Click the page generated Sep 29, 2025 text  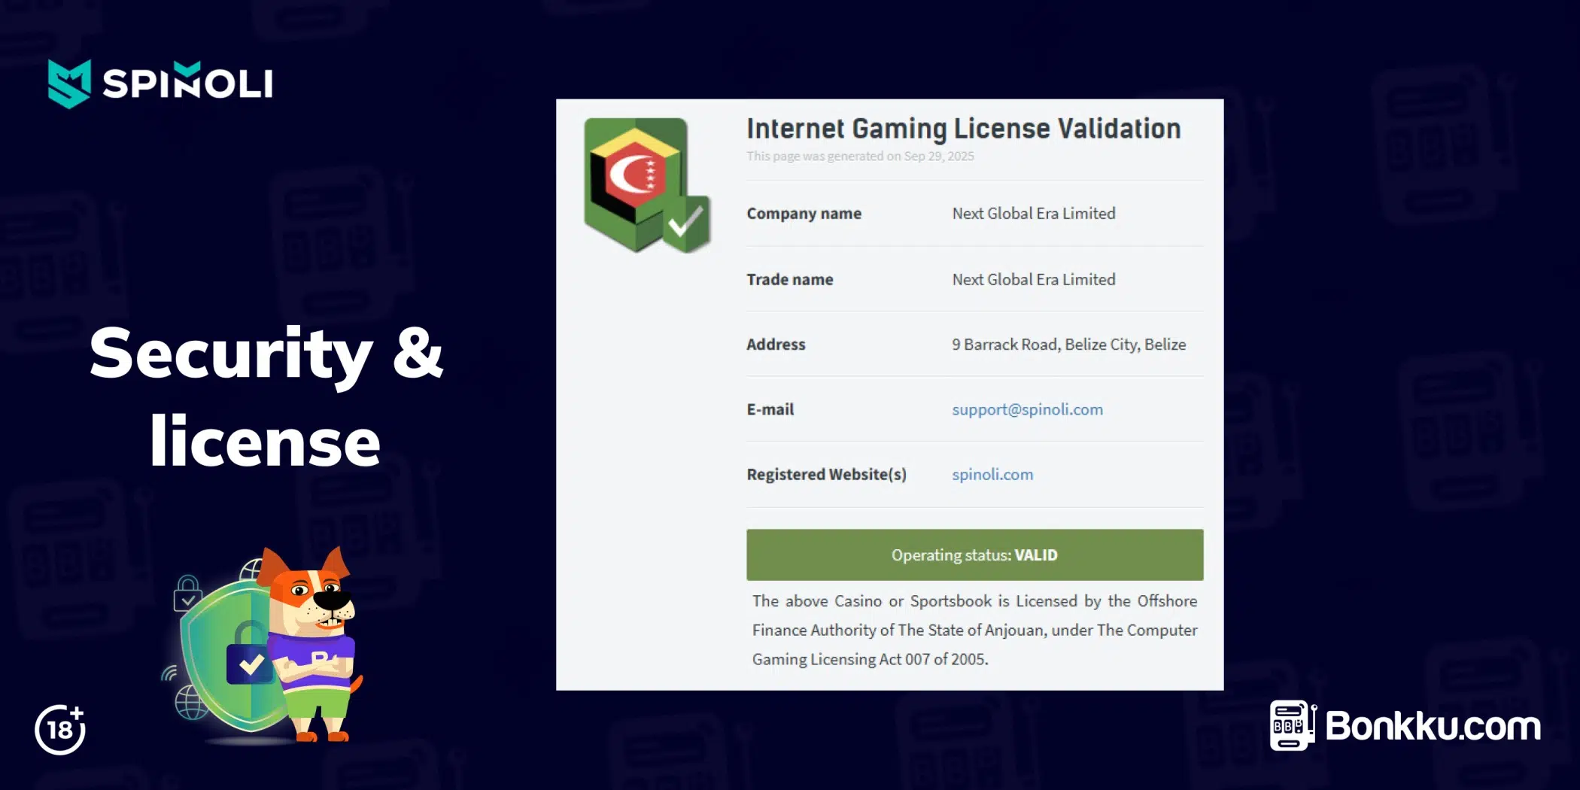tap(860, 156)
